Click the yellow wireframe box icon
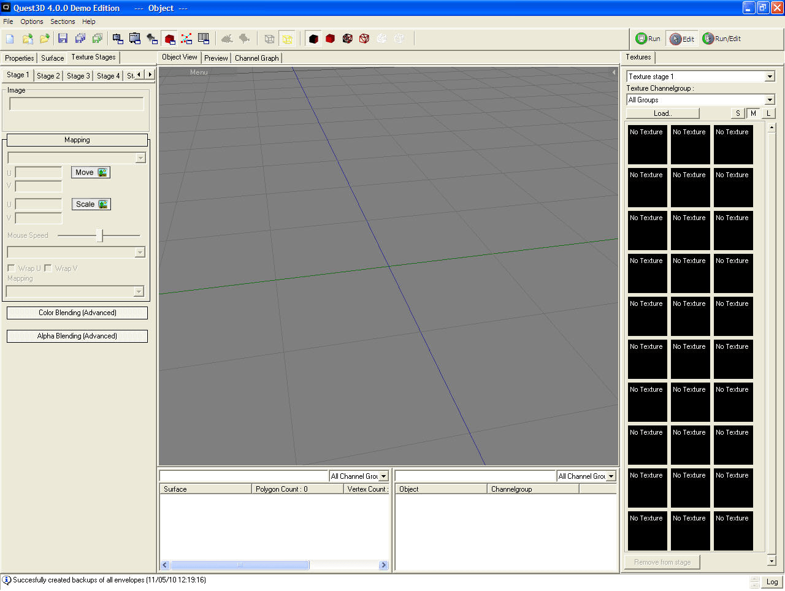 tap(286, 39)
